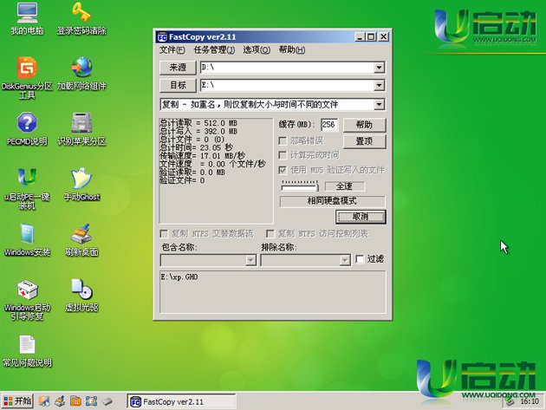Click the second quick launch taskbar icon
This screenshot has height=410, width=546.
tap(60, 401)
